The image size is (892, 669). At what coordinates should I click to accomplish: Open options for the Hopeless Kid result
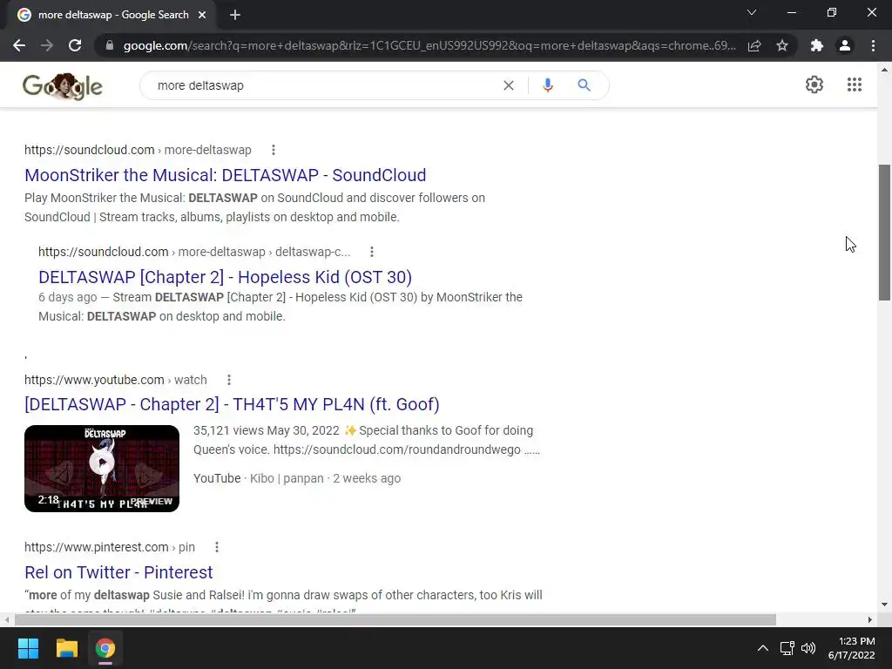(x=372, y=252)
